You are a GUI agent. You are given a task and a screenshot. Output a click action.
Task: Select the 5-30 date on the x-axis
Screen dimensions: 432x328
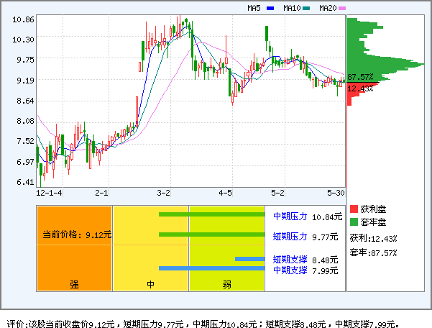335,193
